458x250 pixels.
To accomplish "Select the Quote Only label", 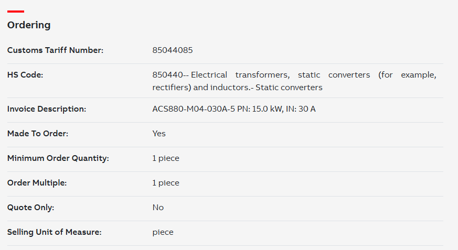I will tap(30, 208).
